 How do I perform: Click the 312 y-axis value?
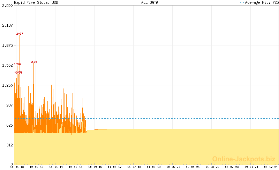(9, 145)
